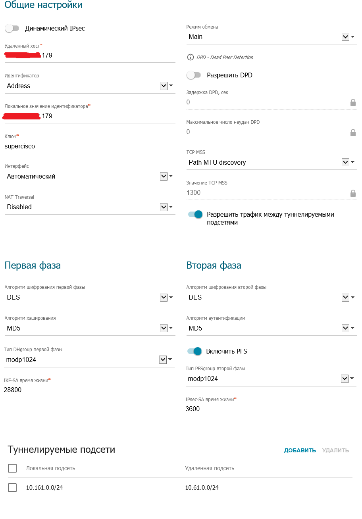The width and height of the screenshot is (362, 519).
Task: Disable the Включить PFS switch
Action: point(195,351)
